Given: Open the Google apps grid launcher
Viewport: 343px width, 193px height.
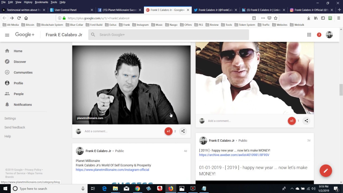Looking at the screenshot, I should 309,35.
